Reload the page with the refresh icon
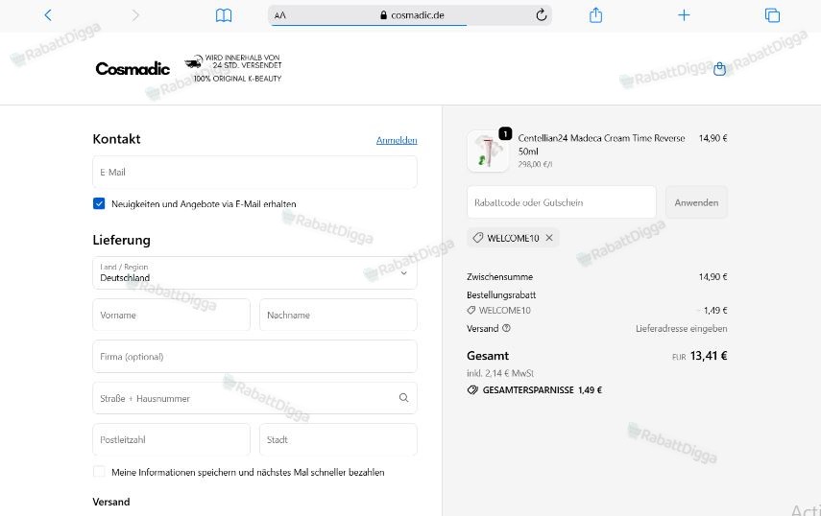821x516 pixels. 542,15
